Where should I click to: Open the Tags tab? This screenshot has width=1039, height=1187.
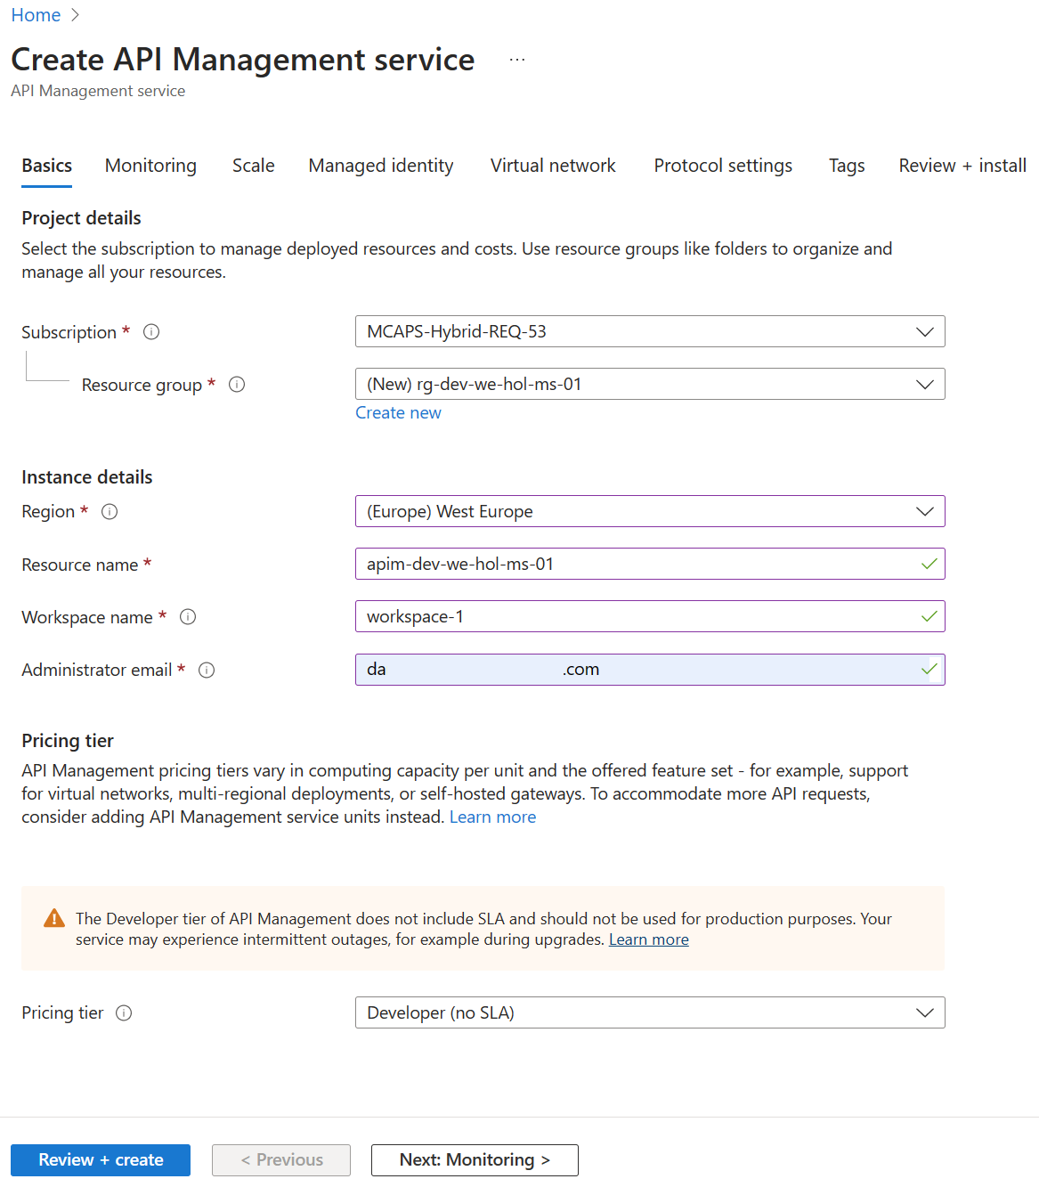point(847,166)
